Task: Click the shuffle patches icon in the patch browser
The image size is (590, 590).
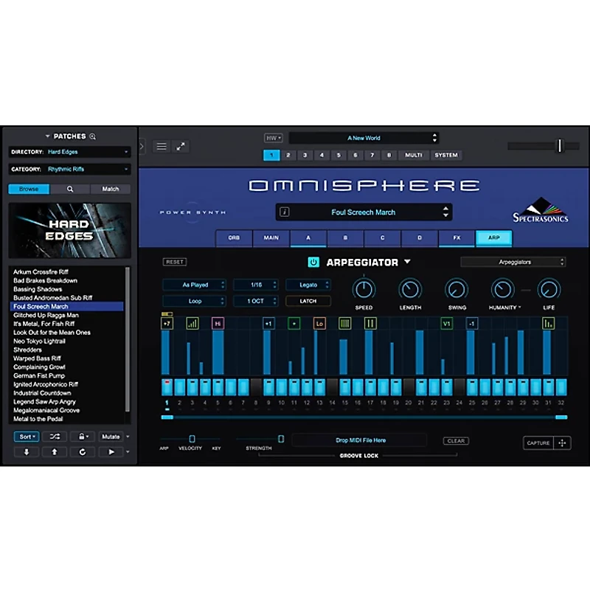Action: pyautogui.click(x=55, y=436)
